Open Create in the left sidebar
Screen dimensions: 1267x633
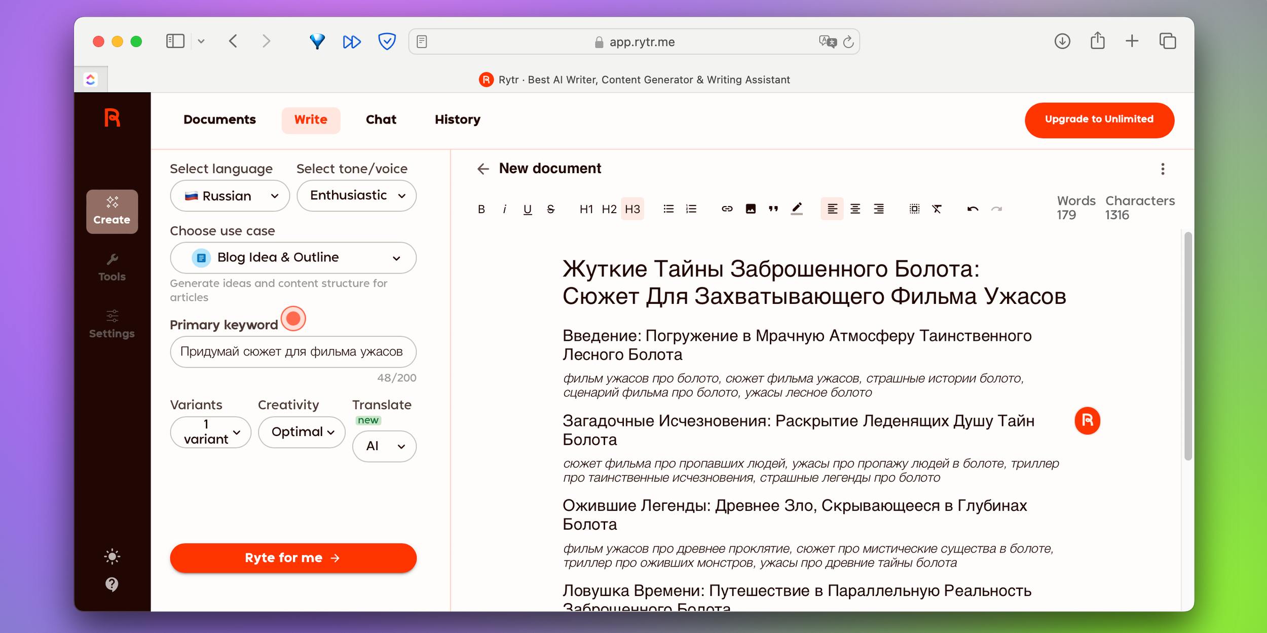pyautogui.click(x=112, y=212)
